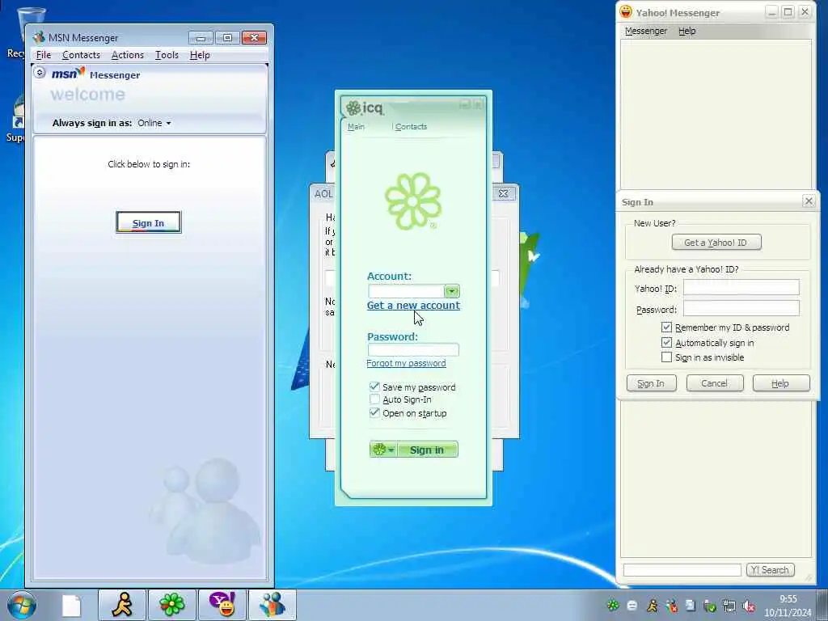Open the MSN Messenger taskbar icon
The width and height of the screenshot is (828, 621).
(272, 605)
